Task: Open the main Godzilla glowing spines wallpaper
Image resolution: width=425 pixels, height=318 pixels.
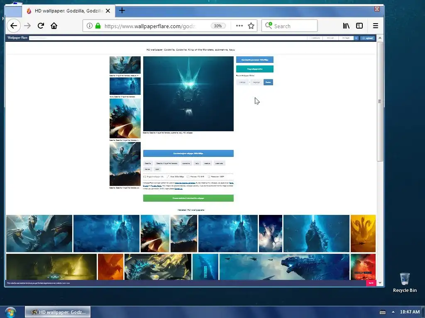Action: 188,94
